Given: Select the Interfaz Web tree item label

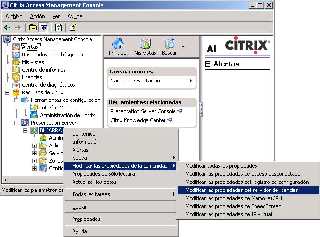Looking at the screenshot, I should coord(55,108).
